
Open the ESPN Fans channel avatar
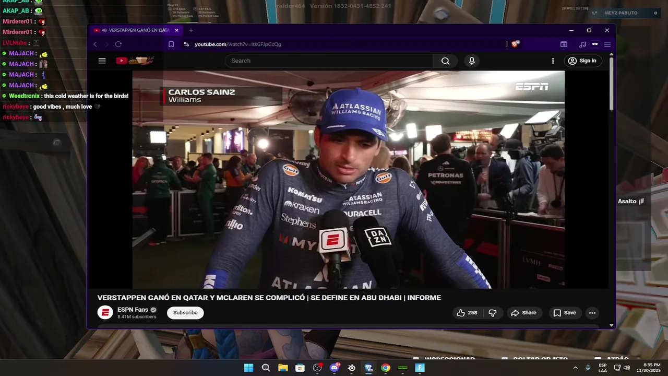click(105, 313)
